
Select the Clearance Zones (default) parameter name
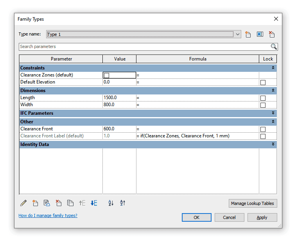47,75
